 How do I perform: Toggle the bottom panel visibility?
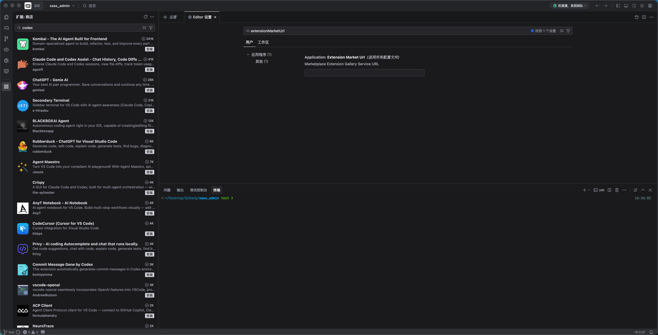[x=626, y=6]
